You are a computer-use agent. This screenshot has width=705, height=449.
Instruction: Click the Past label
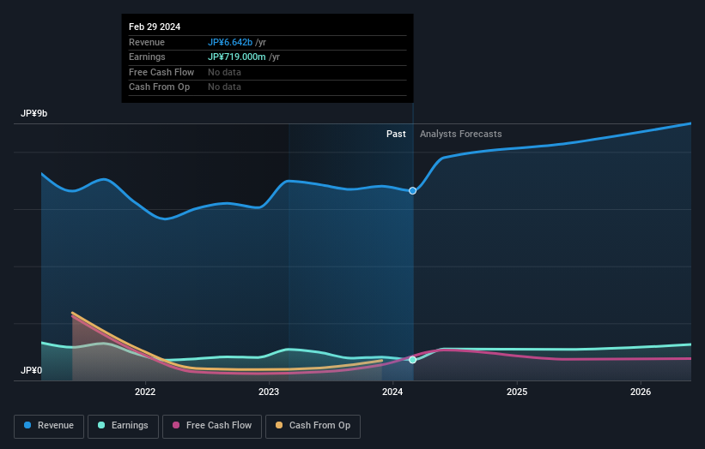coord(396,134)
